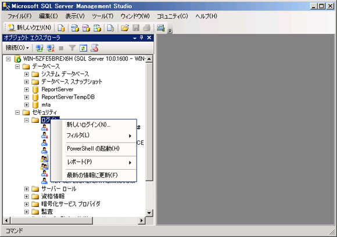Screen dimensions: 337x237
Task: Click the horizontal scrollbar left arrow
Action: coord(6,220)
